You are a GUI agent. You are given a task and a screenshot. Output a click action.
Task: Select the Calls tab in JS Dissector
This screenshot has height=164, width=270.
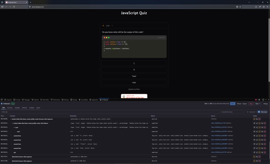pos(3,108)
